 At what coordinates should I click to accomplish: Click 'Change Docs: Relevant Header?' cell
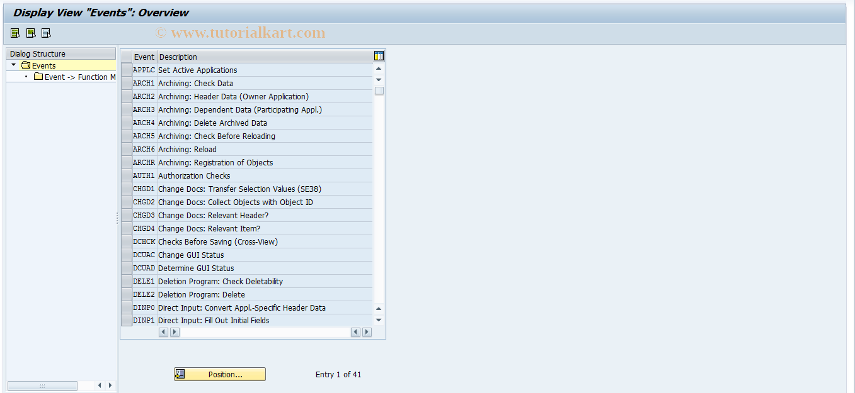(x=265, y=215)
